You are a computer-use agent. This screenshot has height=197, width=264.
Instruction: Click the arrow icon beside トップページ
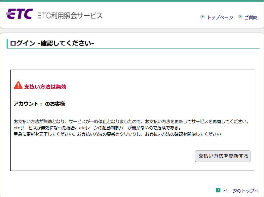[x=202, y=17]
